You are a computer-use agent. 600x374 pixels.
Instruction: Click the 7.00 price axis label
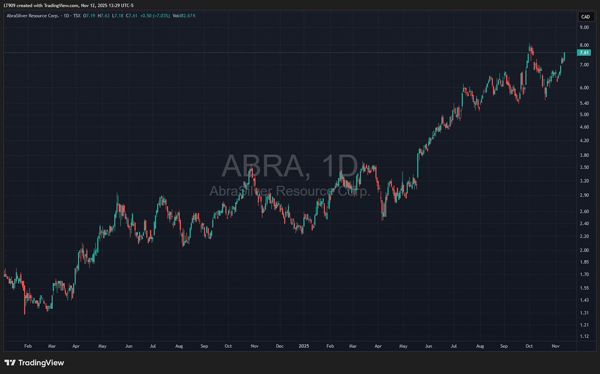(x=584, y=65)
